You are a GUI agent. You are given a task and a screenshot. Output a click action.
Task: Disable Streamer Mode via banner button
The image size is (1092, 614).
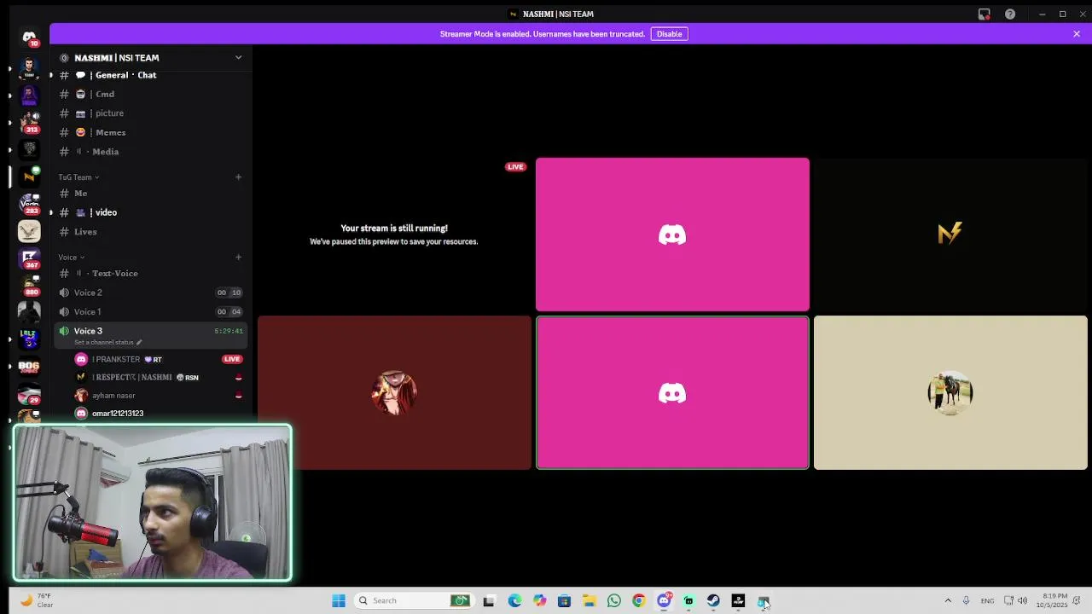coord(669,34)
